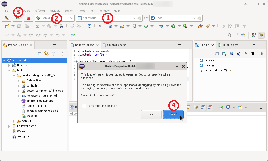This screenshot has height=161, width=268.
Task: Click Display Selected Console icon
Action: 228,107
